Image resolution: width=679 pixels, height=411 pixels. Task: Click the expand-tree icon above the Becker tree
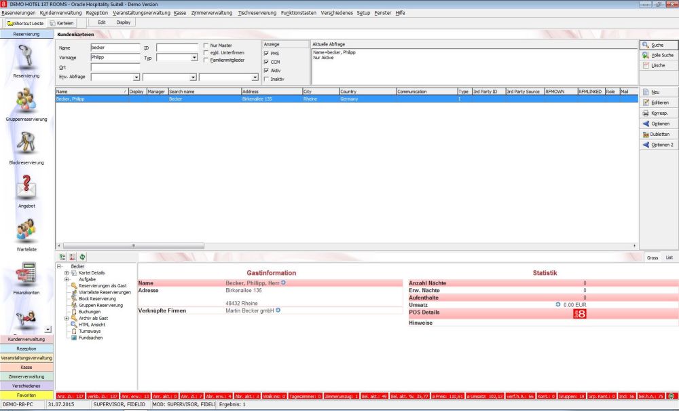[62, 257]
